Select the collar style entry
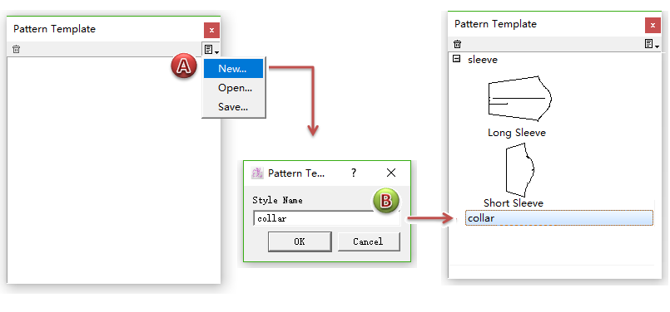Image resolution: width=670 pixels, height=312 pixels. pos(559,217)
